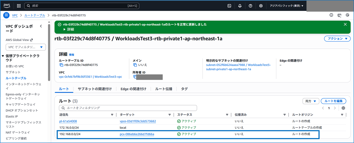Open Elastic IP in sidebar
Image resolution: width=354 pixels, height=143 pixels.
(x=12, y=116)
